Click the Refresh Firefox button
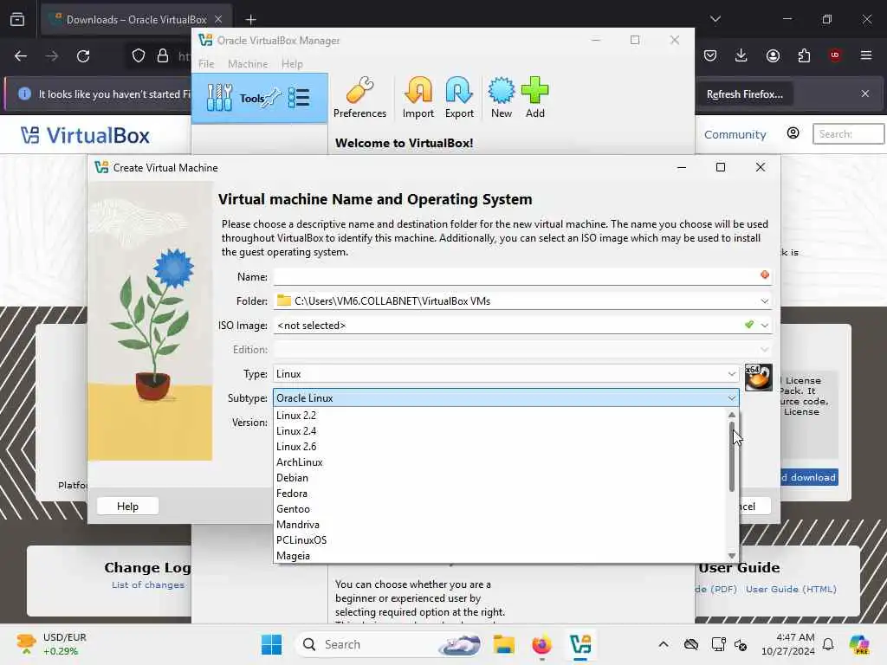Image resolution: width=887 pixels, height=665 pixels. [744, 94]
